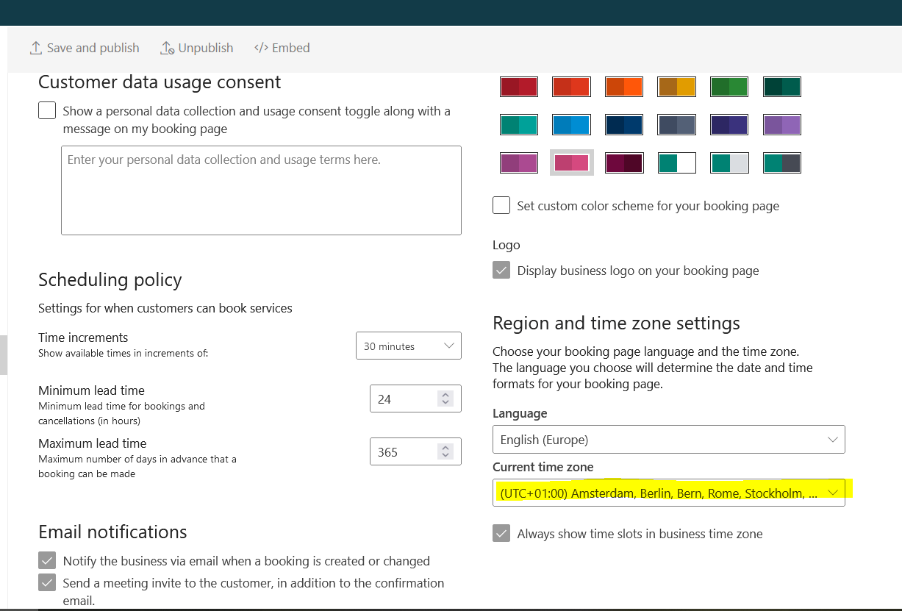902x611 pixels.
Task: Increase Minimum lead time stepper value
Action: tap(445, 395)
